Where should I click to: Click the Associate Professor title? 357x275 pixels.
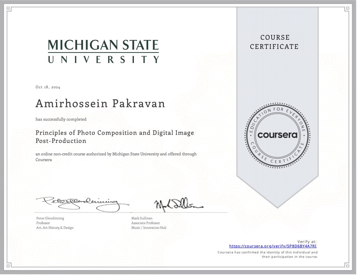[x=146, y=223]
